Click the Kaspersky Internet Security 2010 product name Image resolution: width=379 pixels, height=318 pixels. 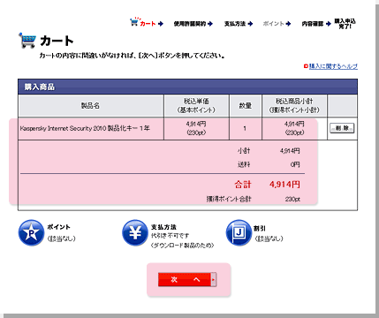(85, 128)
